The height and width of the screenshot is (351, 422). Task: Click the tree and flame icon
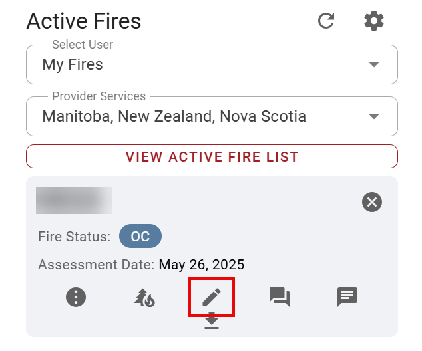[144, 297]
